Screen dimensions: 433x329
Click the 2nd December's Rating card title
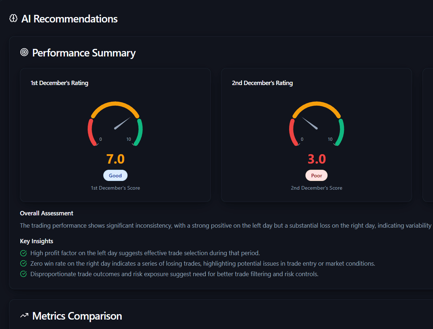262,83
